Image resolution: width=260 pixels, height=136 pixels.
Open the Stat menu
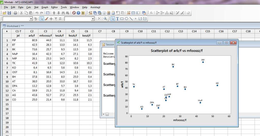click(x=36, y=7)
